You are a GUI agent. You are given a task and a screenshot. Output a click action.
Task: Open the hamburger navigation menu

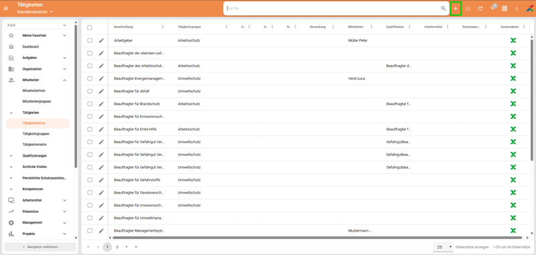pos(6,8)
